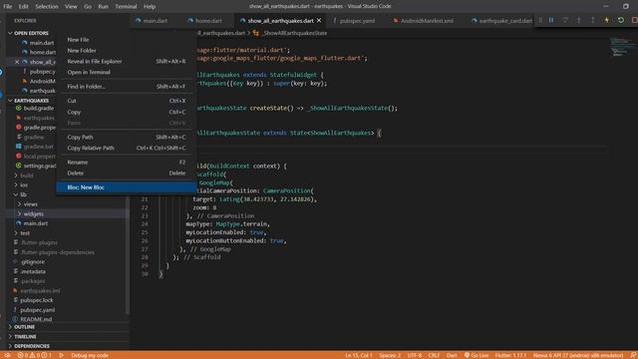Open the Help menu
Screen dimensions: 638x359
150,6
